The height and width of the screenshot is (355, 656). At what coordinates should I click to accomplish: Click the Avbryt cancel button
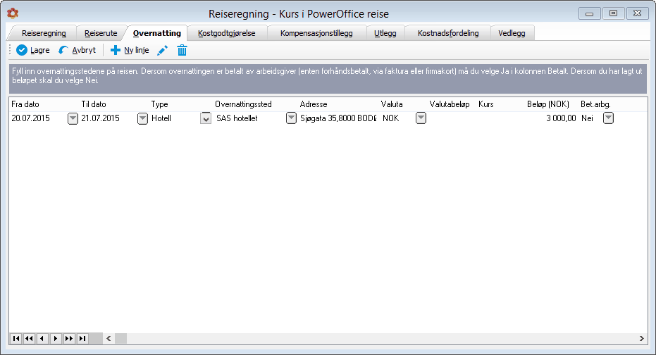tap(77, 50)
